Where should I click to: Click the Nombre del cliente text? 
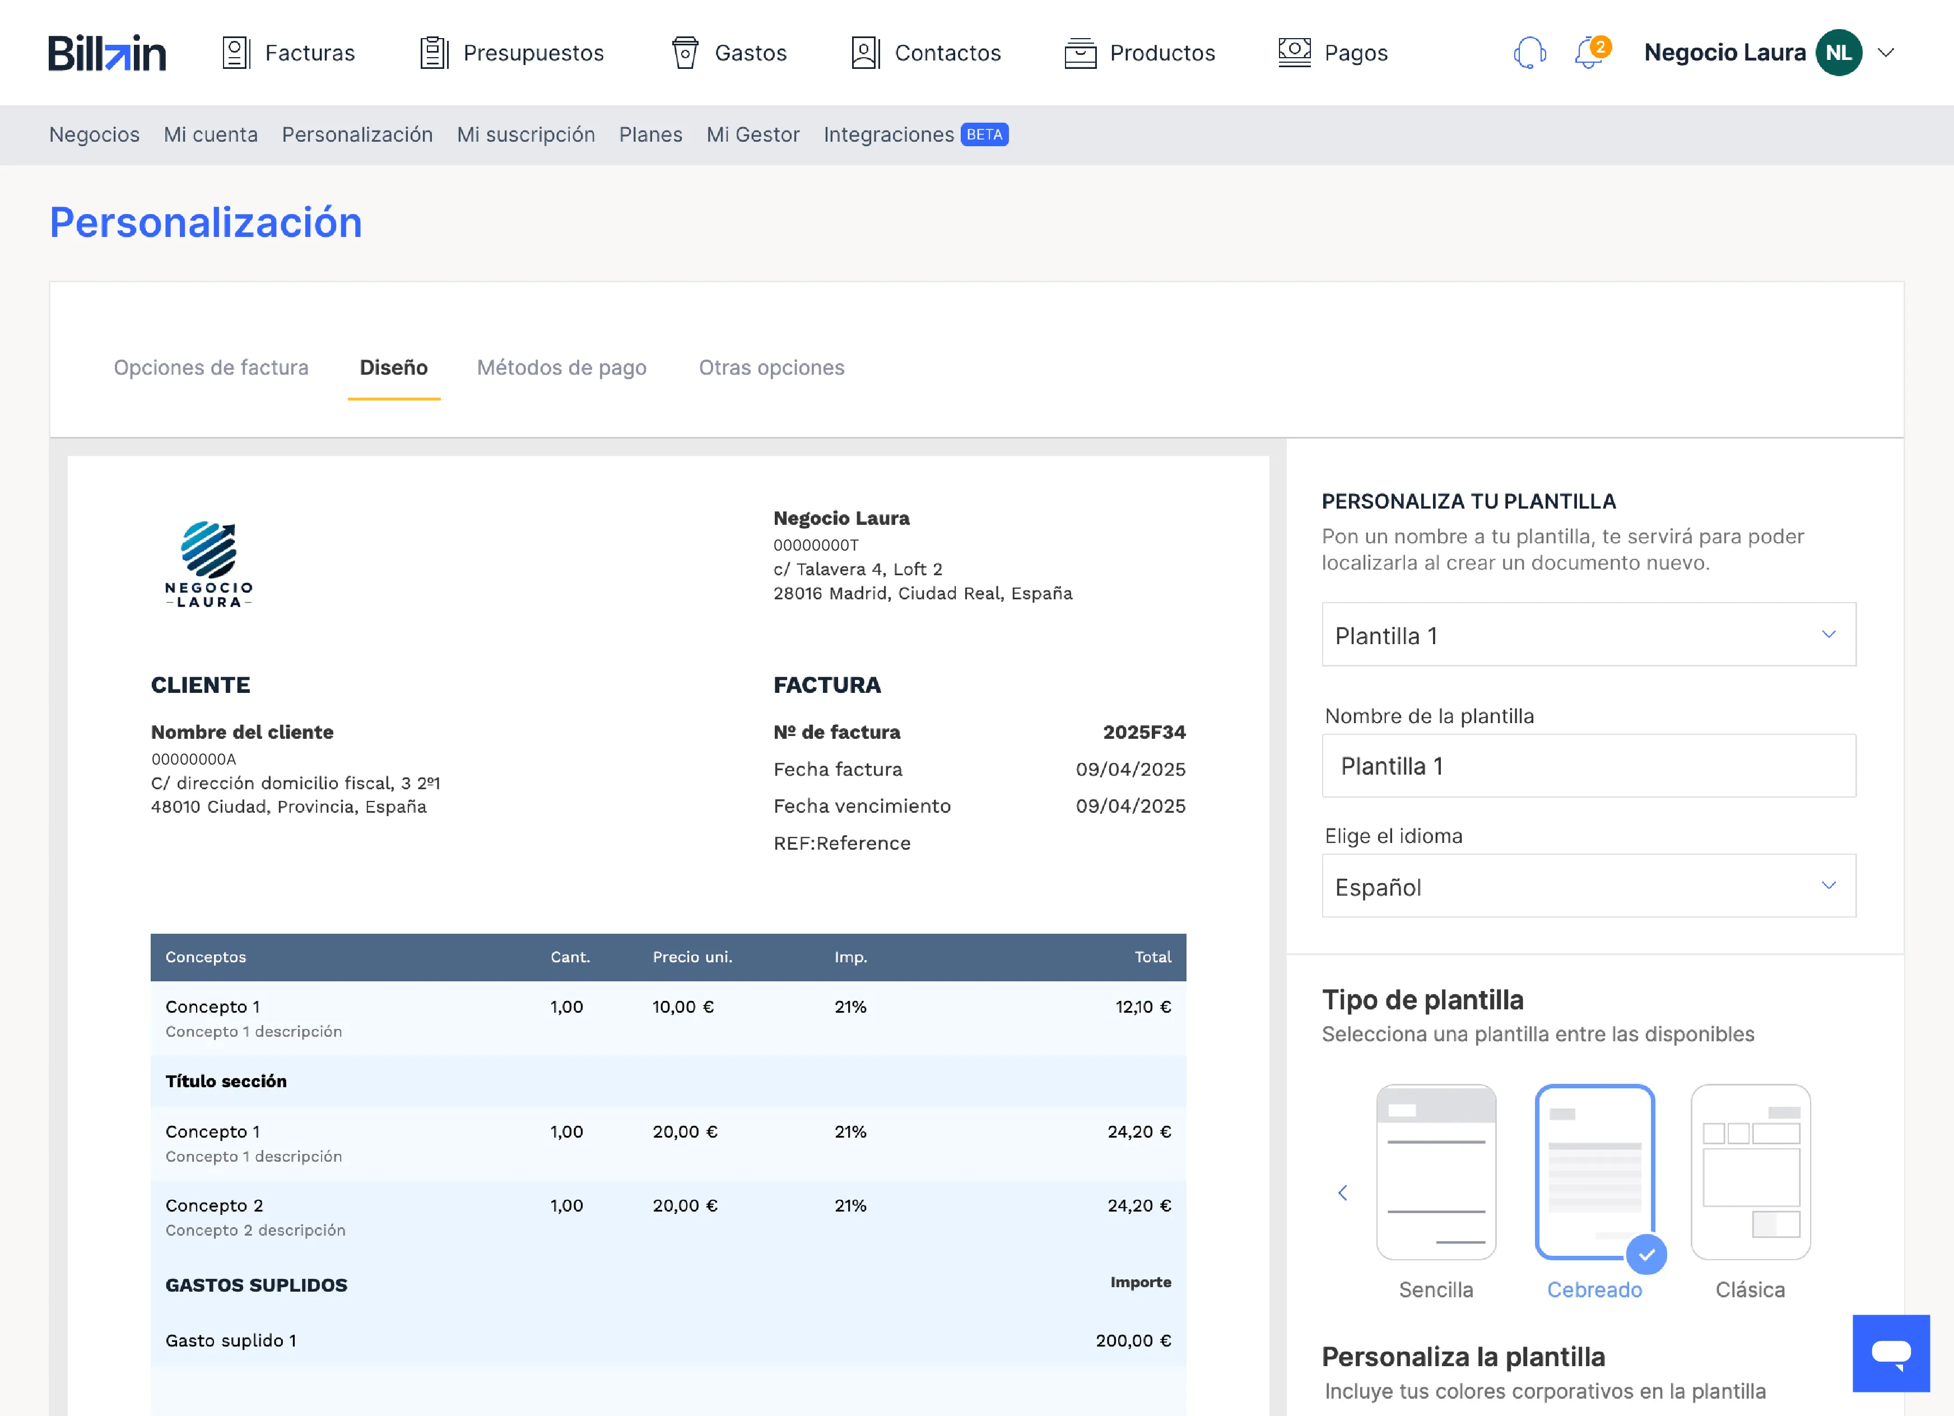click(x=242, y=732)
